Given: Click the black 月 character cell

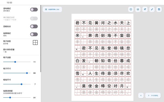Looking at the screenshot, I should (122, 86).
